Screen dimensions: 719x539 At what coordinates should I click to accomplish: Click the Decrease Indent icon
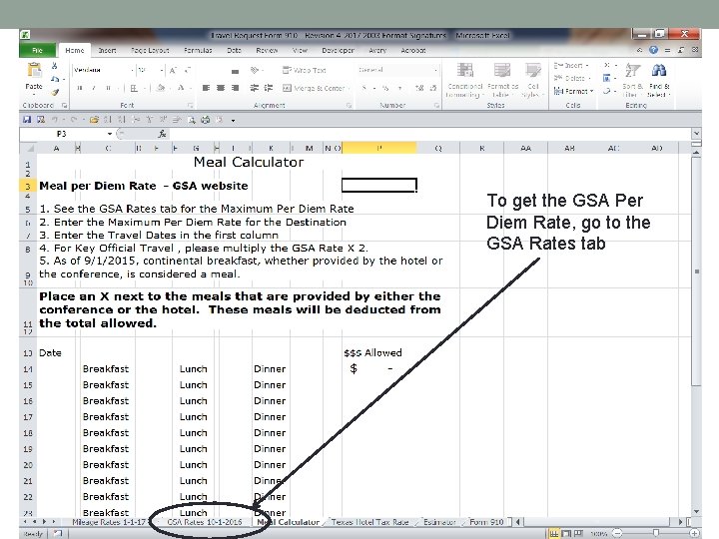tap(254, 88)
